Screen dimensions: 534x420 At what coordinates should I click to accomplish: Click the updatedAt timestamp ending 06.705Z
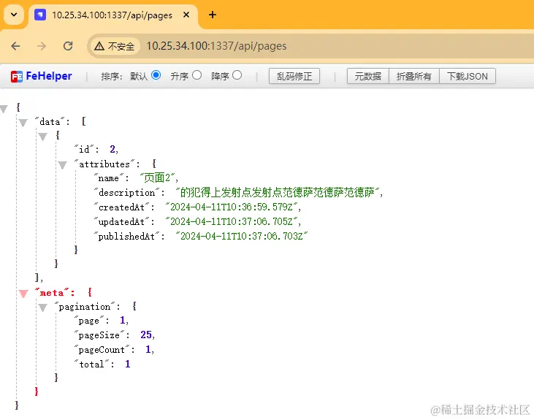232,222
